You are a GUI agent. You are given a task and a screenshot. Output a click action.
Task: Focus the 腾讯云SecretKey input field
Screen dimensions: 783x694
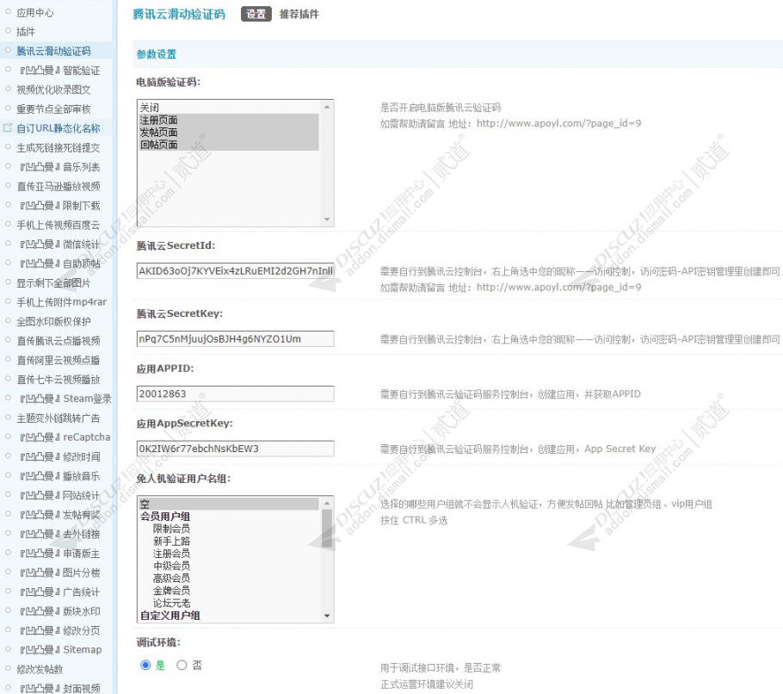235,338
